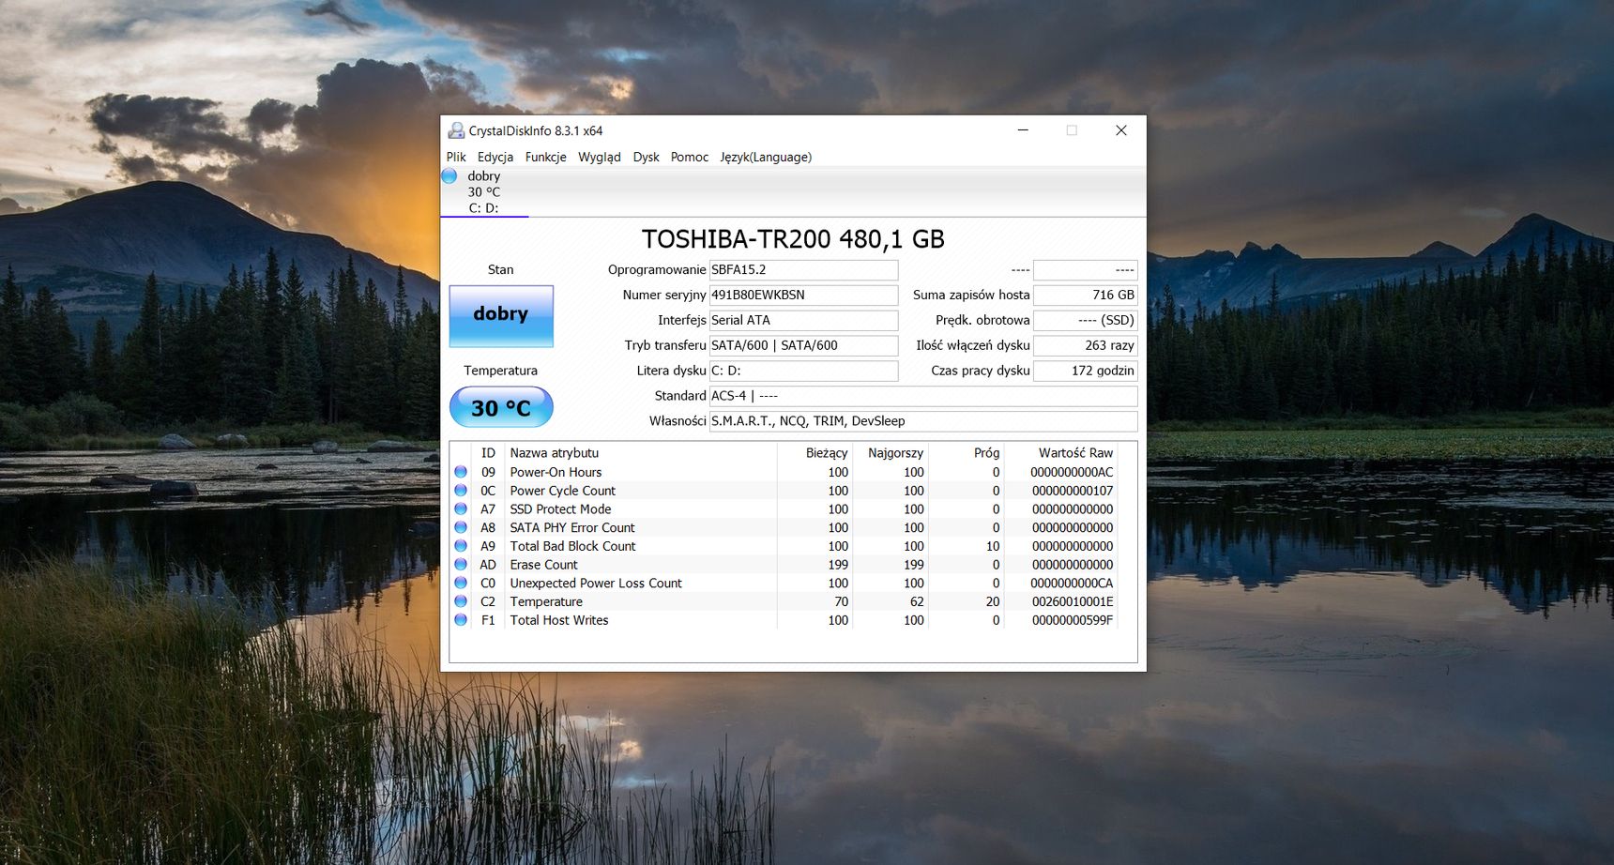Open the Dysk menu
Image resolution: width=1614 pixels, height=865 pixels.
(x=646, y=157)
